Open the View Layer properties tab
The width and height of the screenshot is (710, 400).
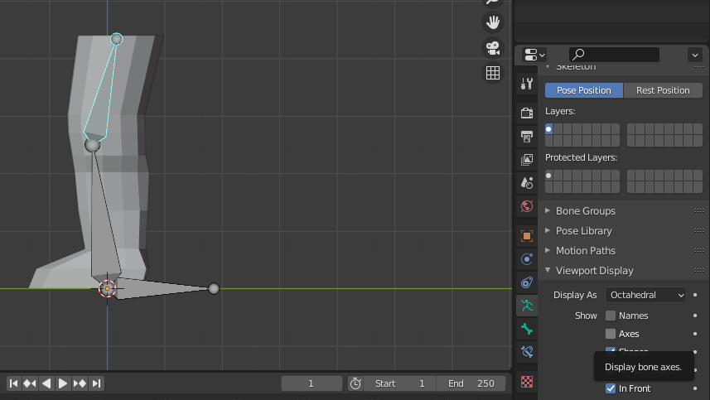point(527,159)
